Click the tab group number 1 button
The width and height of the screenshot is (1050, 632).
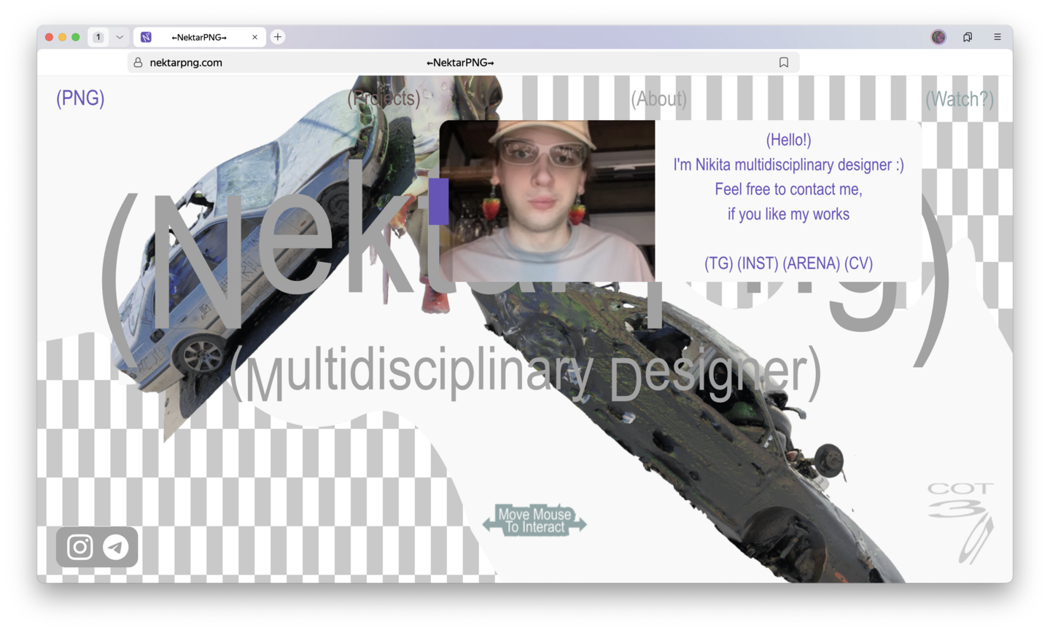98,37
